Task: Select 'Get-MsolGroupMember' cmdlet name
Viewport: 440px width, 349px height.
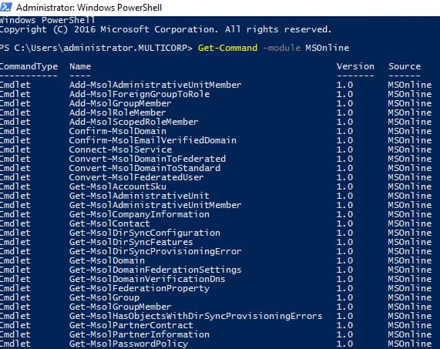Action: pos(120,307)
